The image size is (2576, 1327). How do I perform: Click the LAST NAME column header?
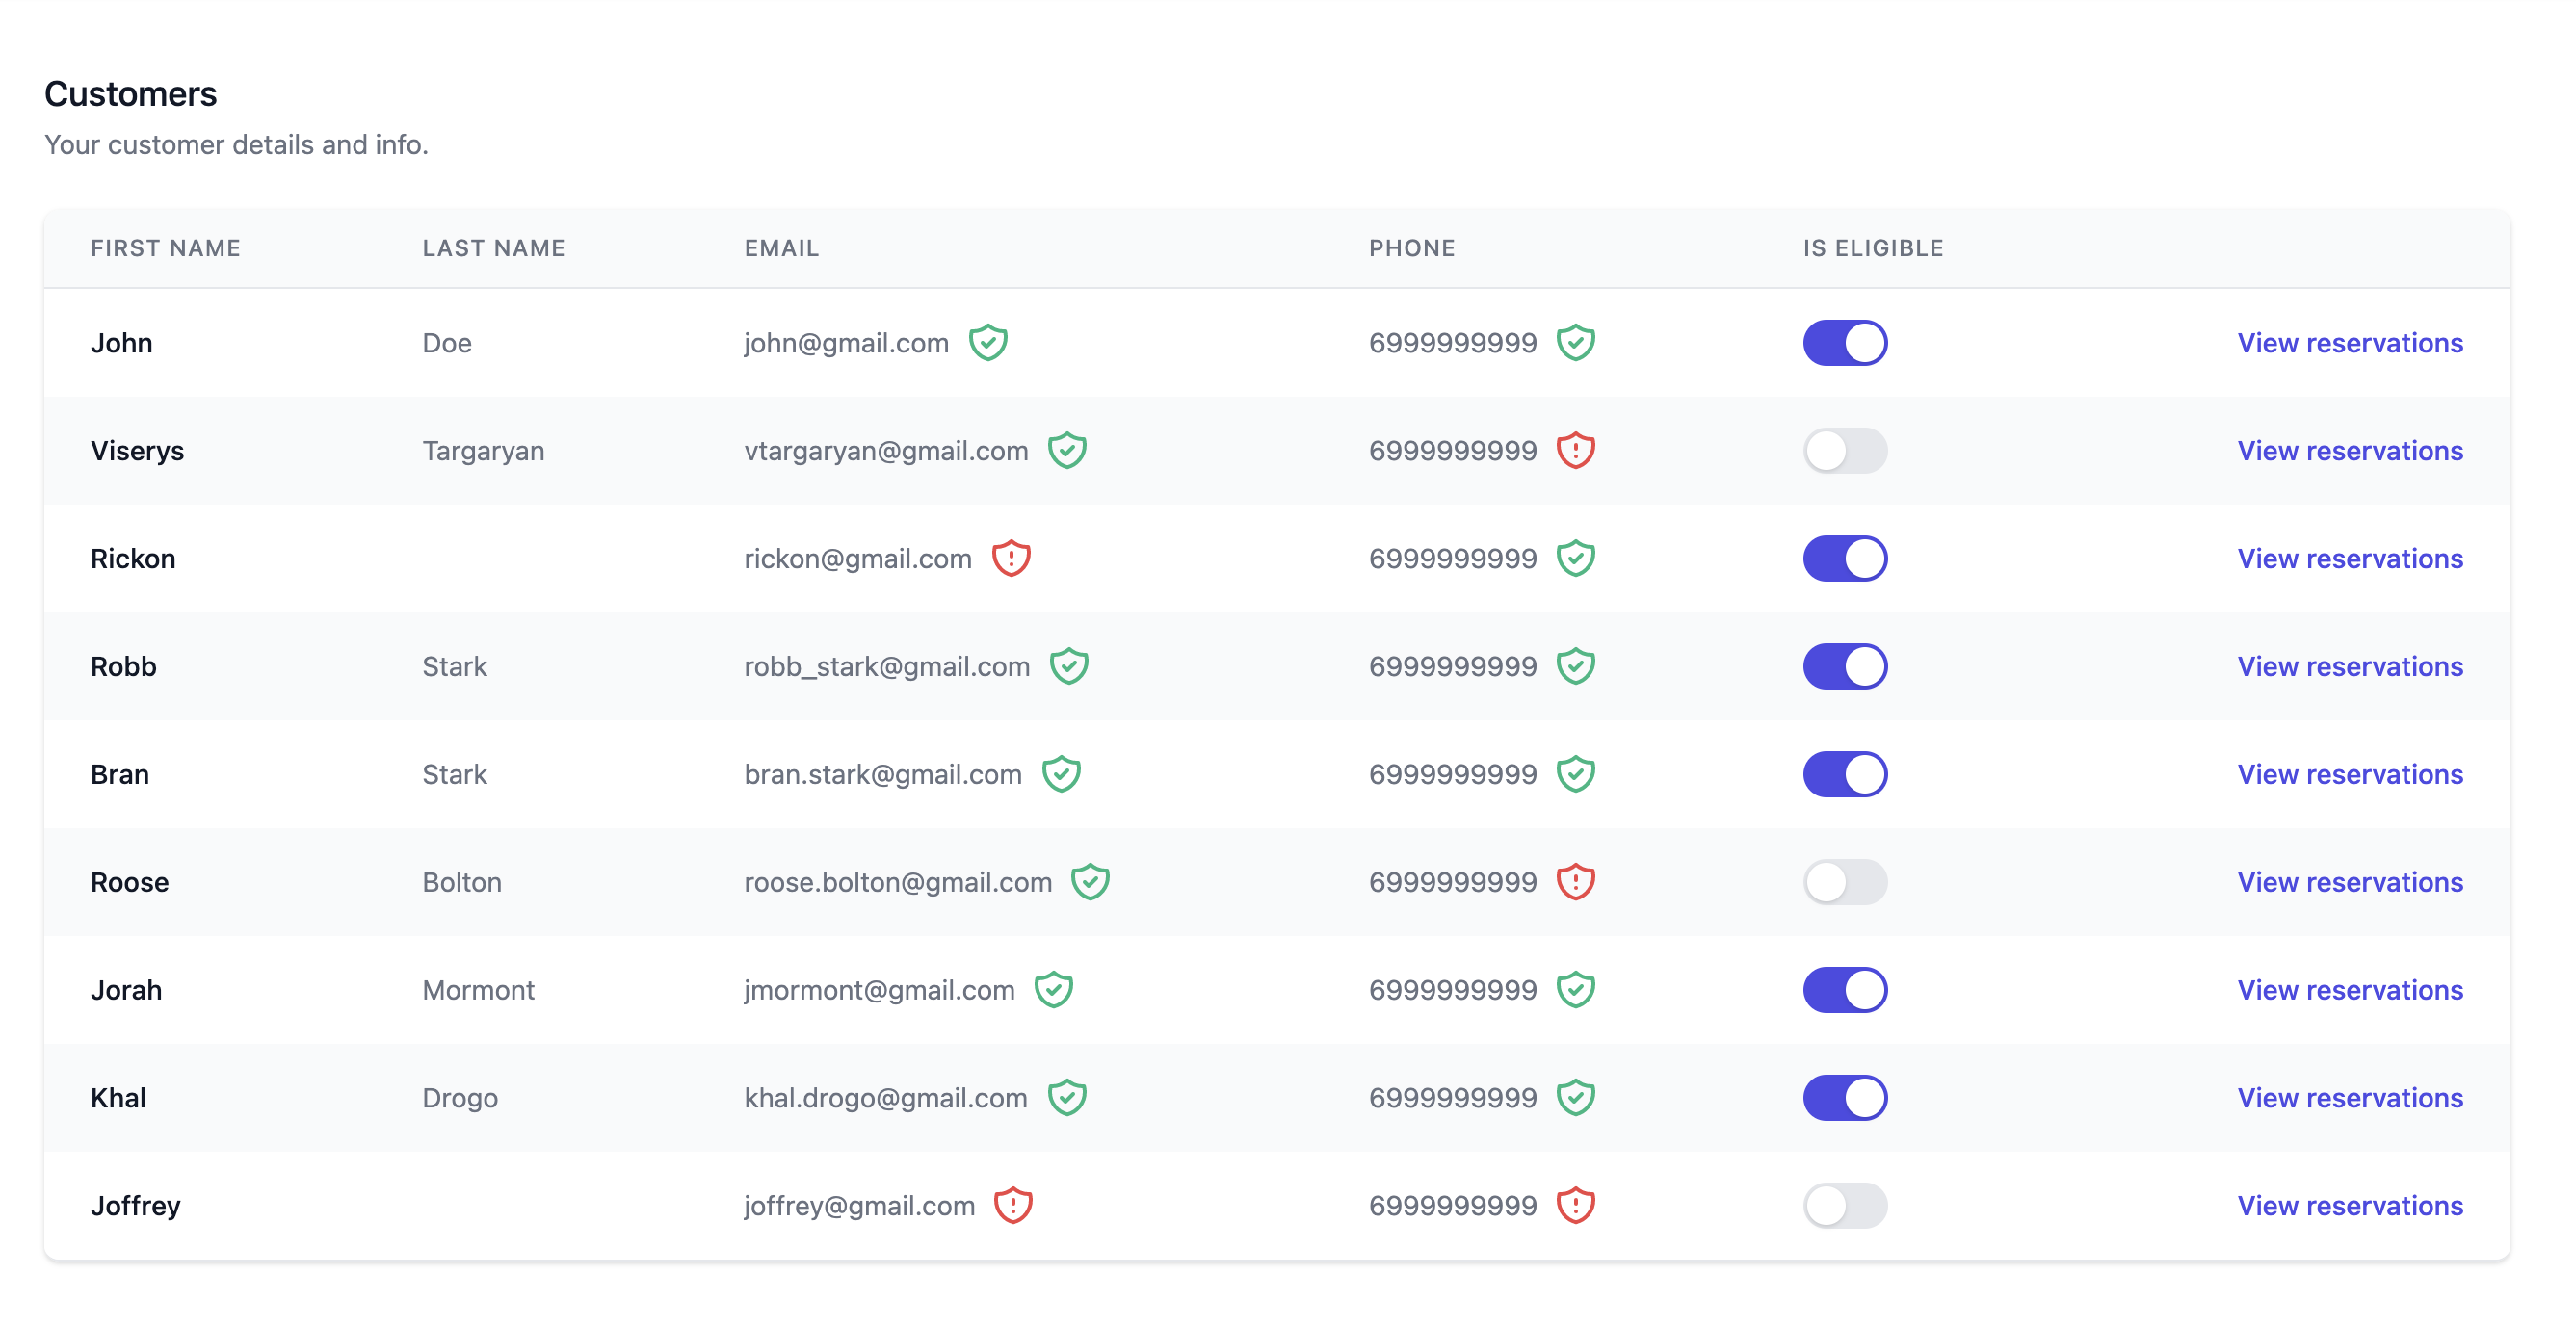(494, 248)
